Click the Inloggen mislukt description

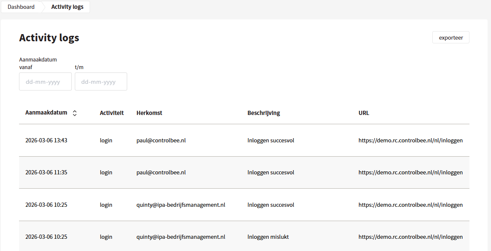click(268, 237)
